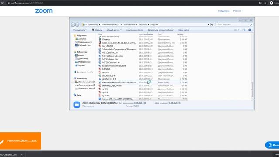
Task: Select Загрузки in the navigation pane
Action: click(x=82, y=39)
